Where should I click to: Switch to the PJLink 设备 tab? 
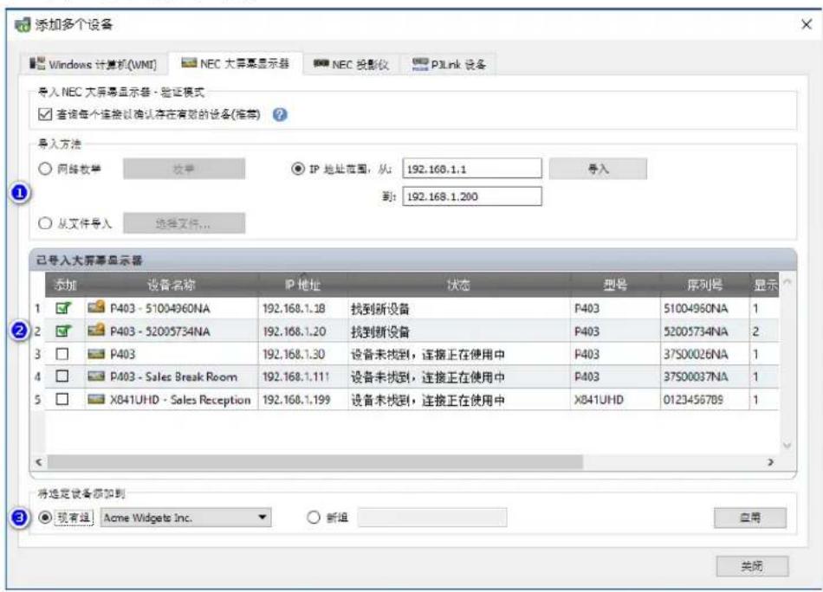tap(449, 65)
